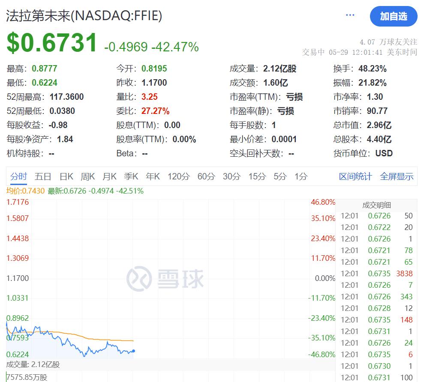The width and height of the screenshot is (430, 382).
Task: Click the trade row priced 0.6722
Action: pos(376,227)
